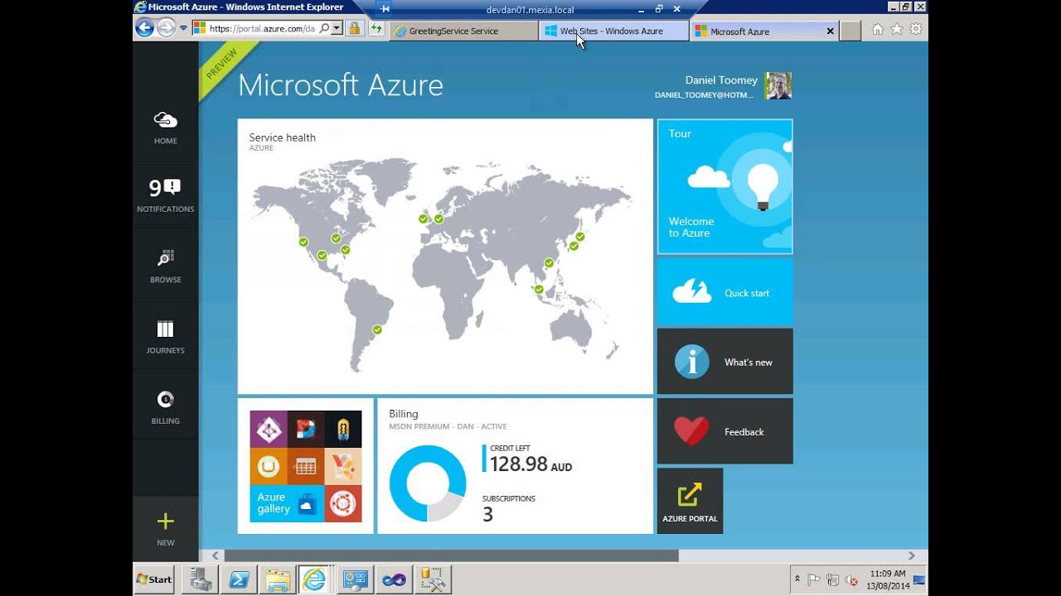Click the South America region health marker
Image resolution: width=1061 pixels, height=596 pixels.
click(x=377, y=329)
